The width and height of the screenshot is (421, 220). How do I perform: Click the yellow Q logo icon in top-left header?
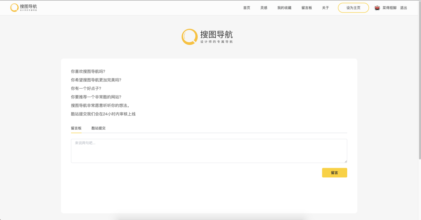point(14,7)
